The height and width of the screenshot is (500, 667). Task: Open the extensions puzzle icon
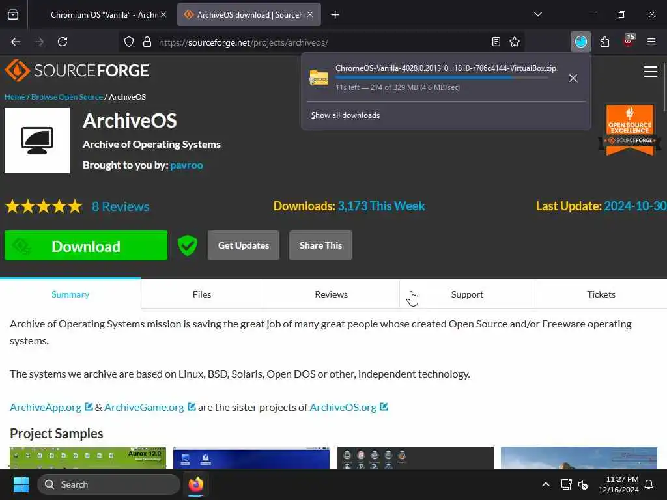tap(604, 42)
